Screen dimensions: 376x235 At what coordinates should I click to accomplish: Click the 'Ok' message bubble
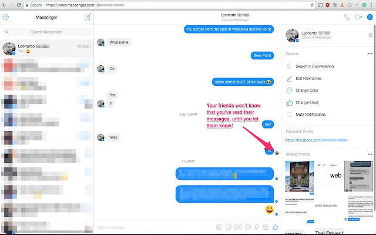112,69
